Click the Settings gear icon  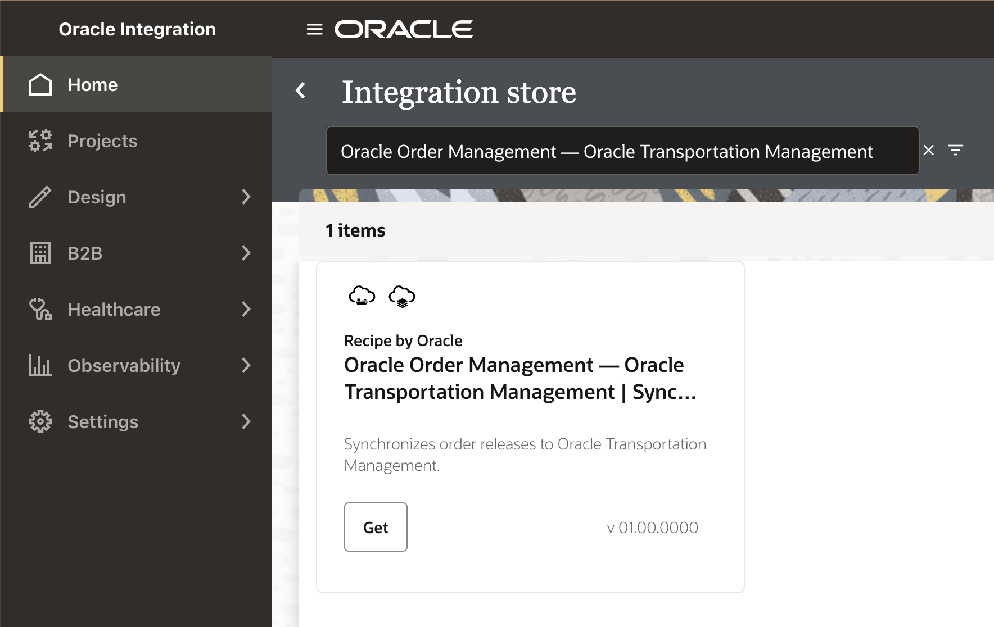coord(40,421)
